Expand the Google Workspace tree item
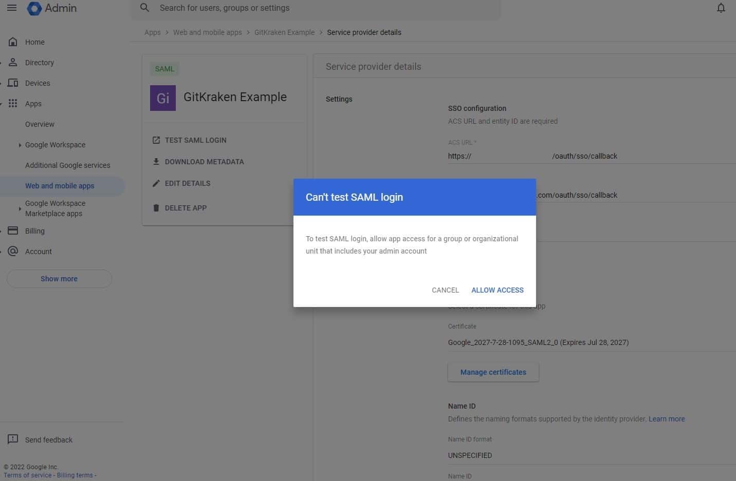Image resolution: width=736 pixels, height=481 pixels. tap(20, 145)
